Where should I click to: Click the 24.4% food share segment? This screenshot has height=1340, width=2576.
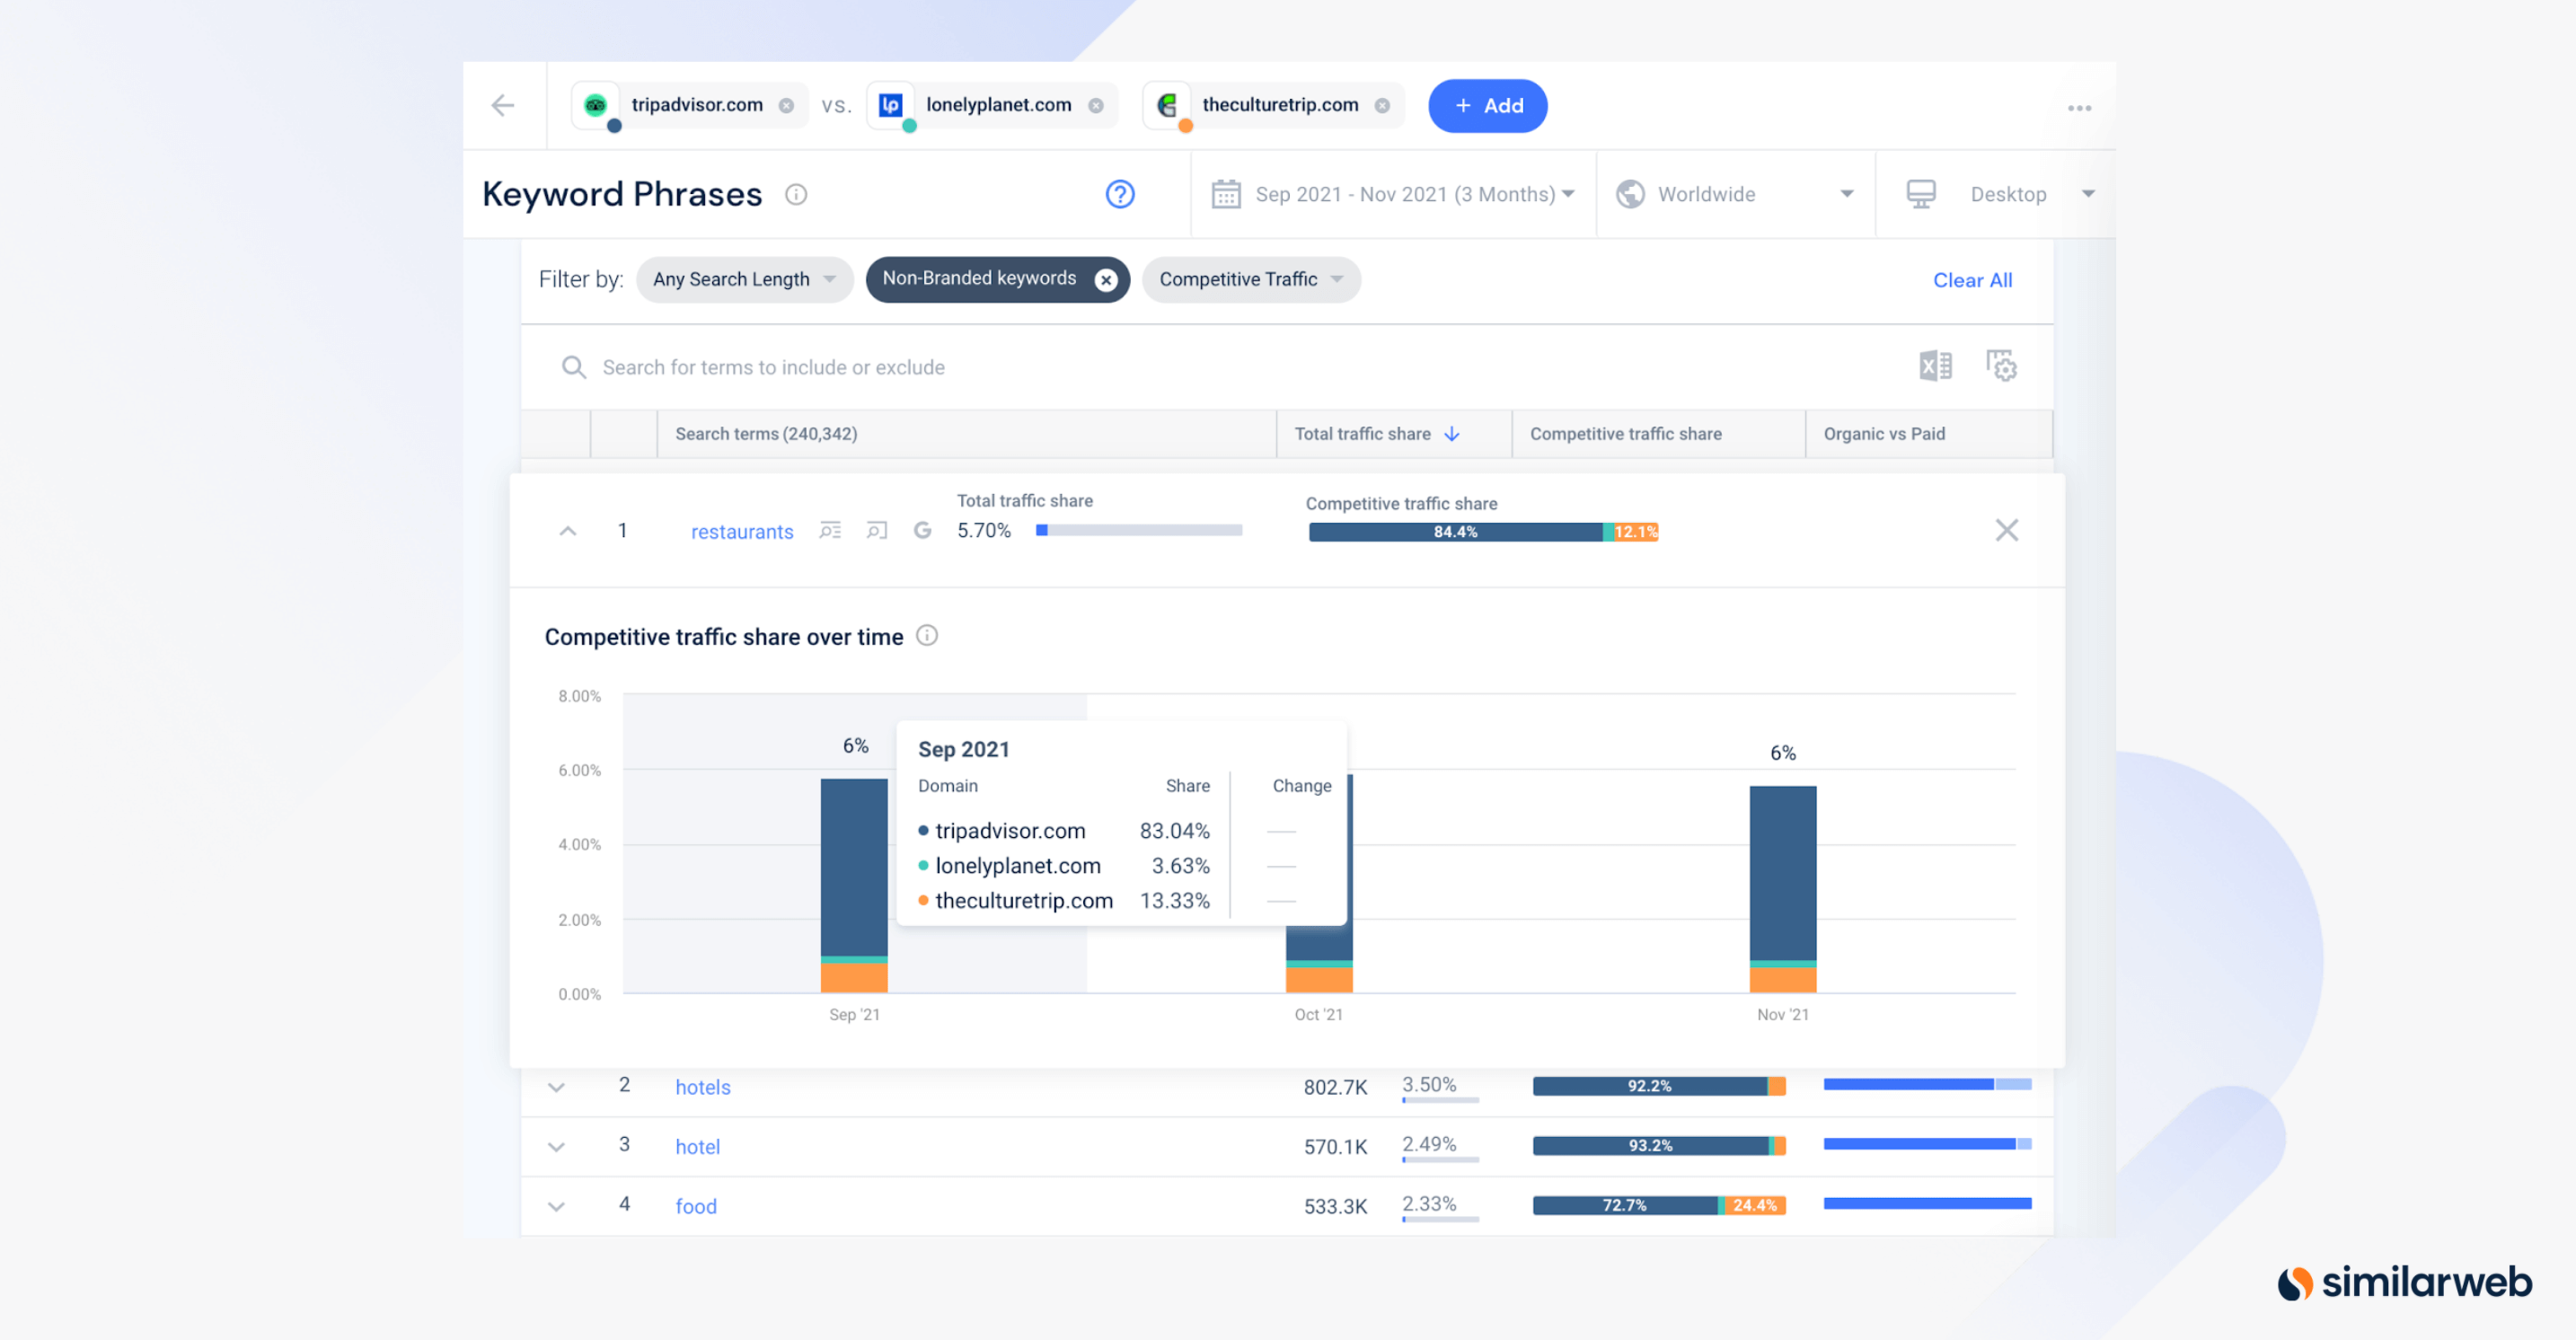tap(1755, 1205)
